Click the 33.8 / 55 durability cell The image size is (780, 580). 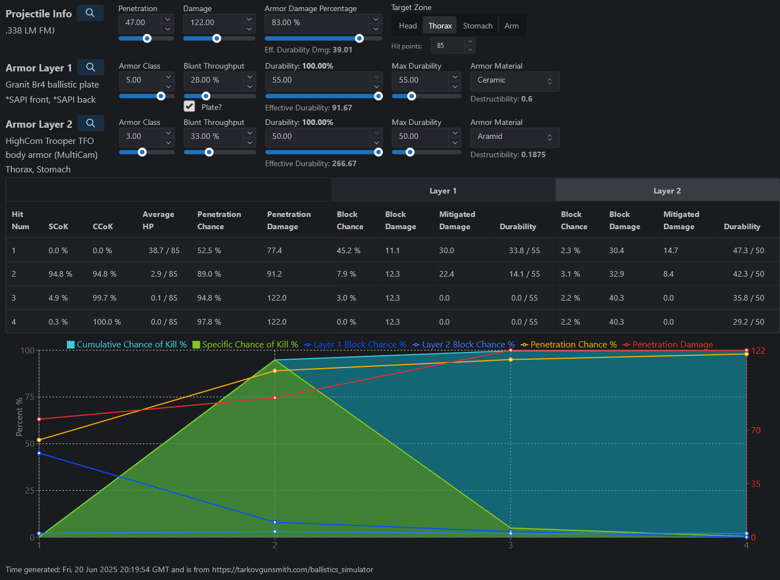(x=524, y=250)
